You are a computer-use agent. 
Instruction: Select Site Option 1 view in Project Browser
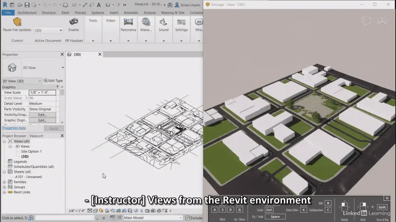point(31,152)
